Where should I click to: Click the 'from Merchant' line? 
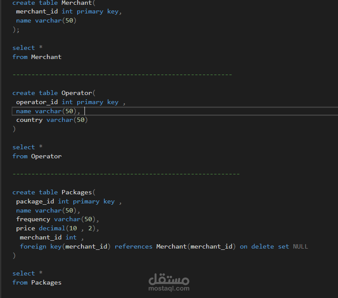(x=37, y=57)
